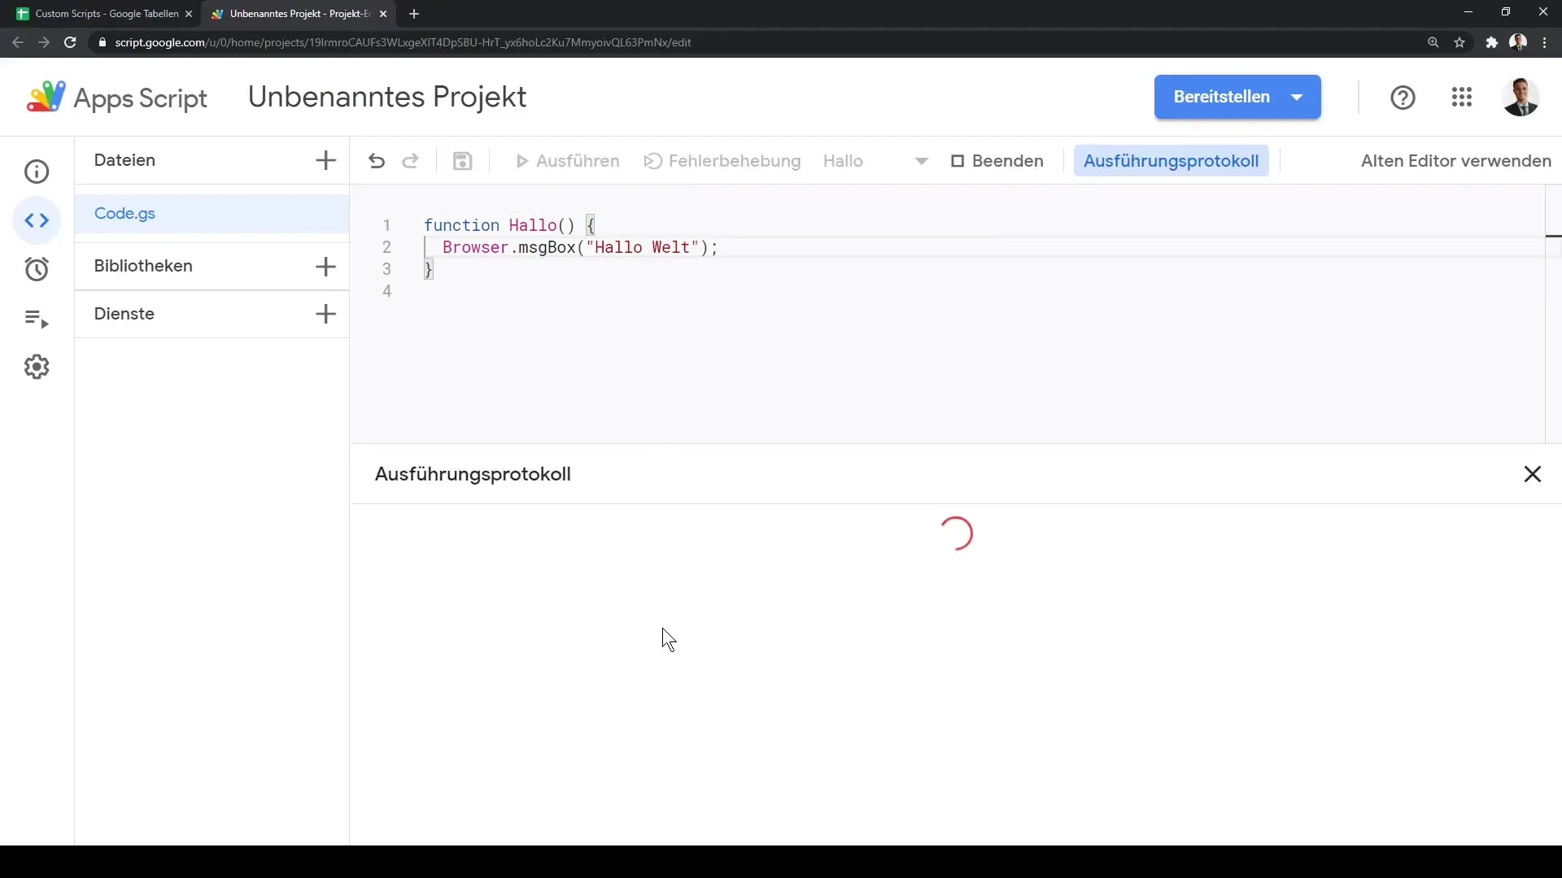Toggle the Ausführungsprotokoll button
1562x878 pixels.
click(1171, 161)
